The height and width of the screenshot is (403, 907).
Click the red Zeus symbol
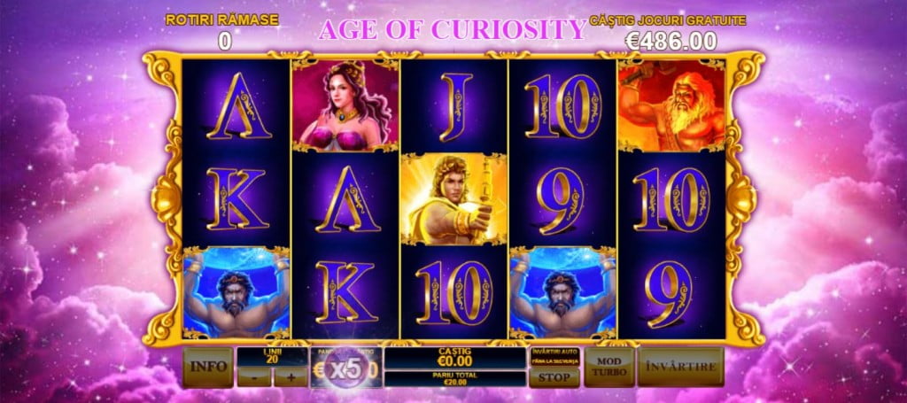(x=671, y=105)
